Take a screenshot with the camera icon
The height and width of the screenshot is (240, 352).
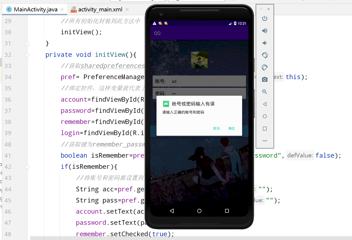[x=264, y=79]
